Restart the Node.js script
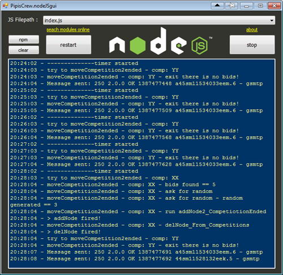Viewport: 283px width, 275px height. [68, 45]
